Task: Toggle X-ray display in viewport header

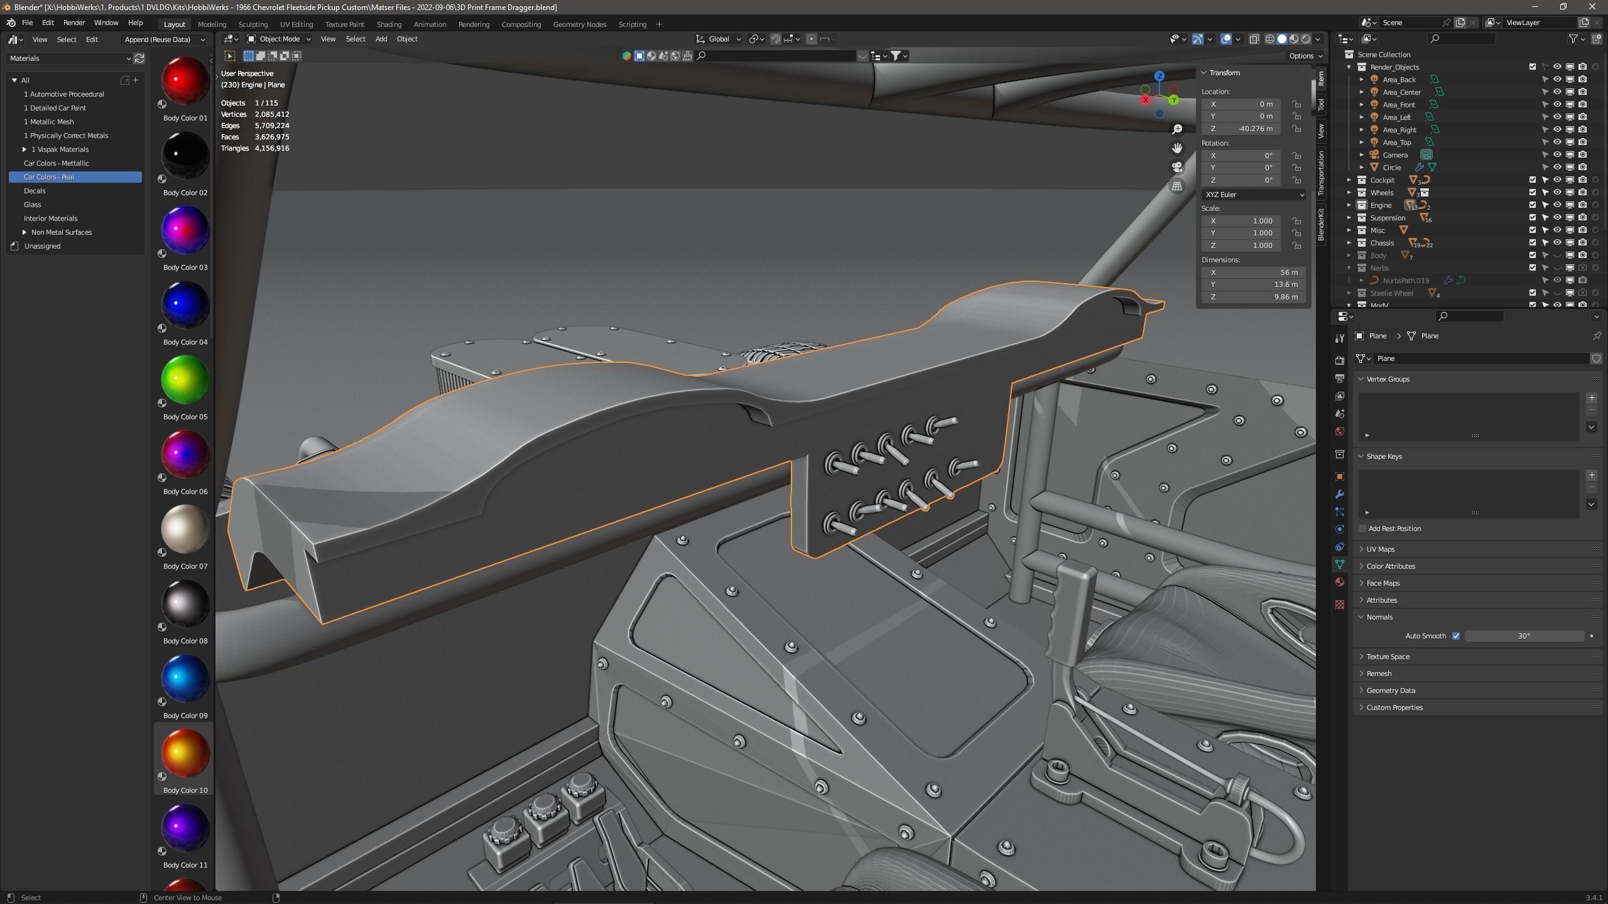Action: click(x=1254, y=39)
